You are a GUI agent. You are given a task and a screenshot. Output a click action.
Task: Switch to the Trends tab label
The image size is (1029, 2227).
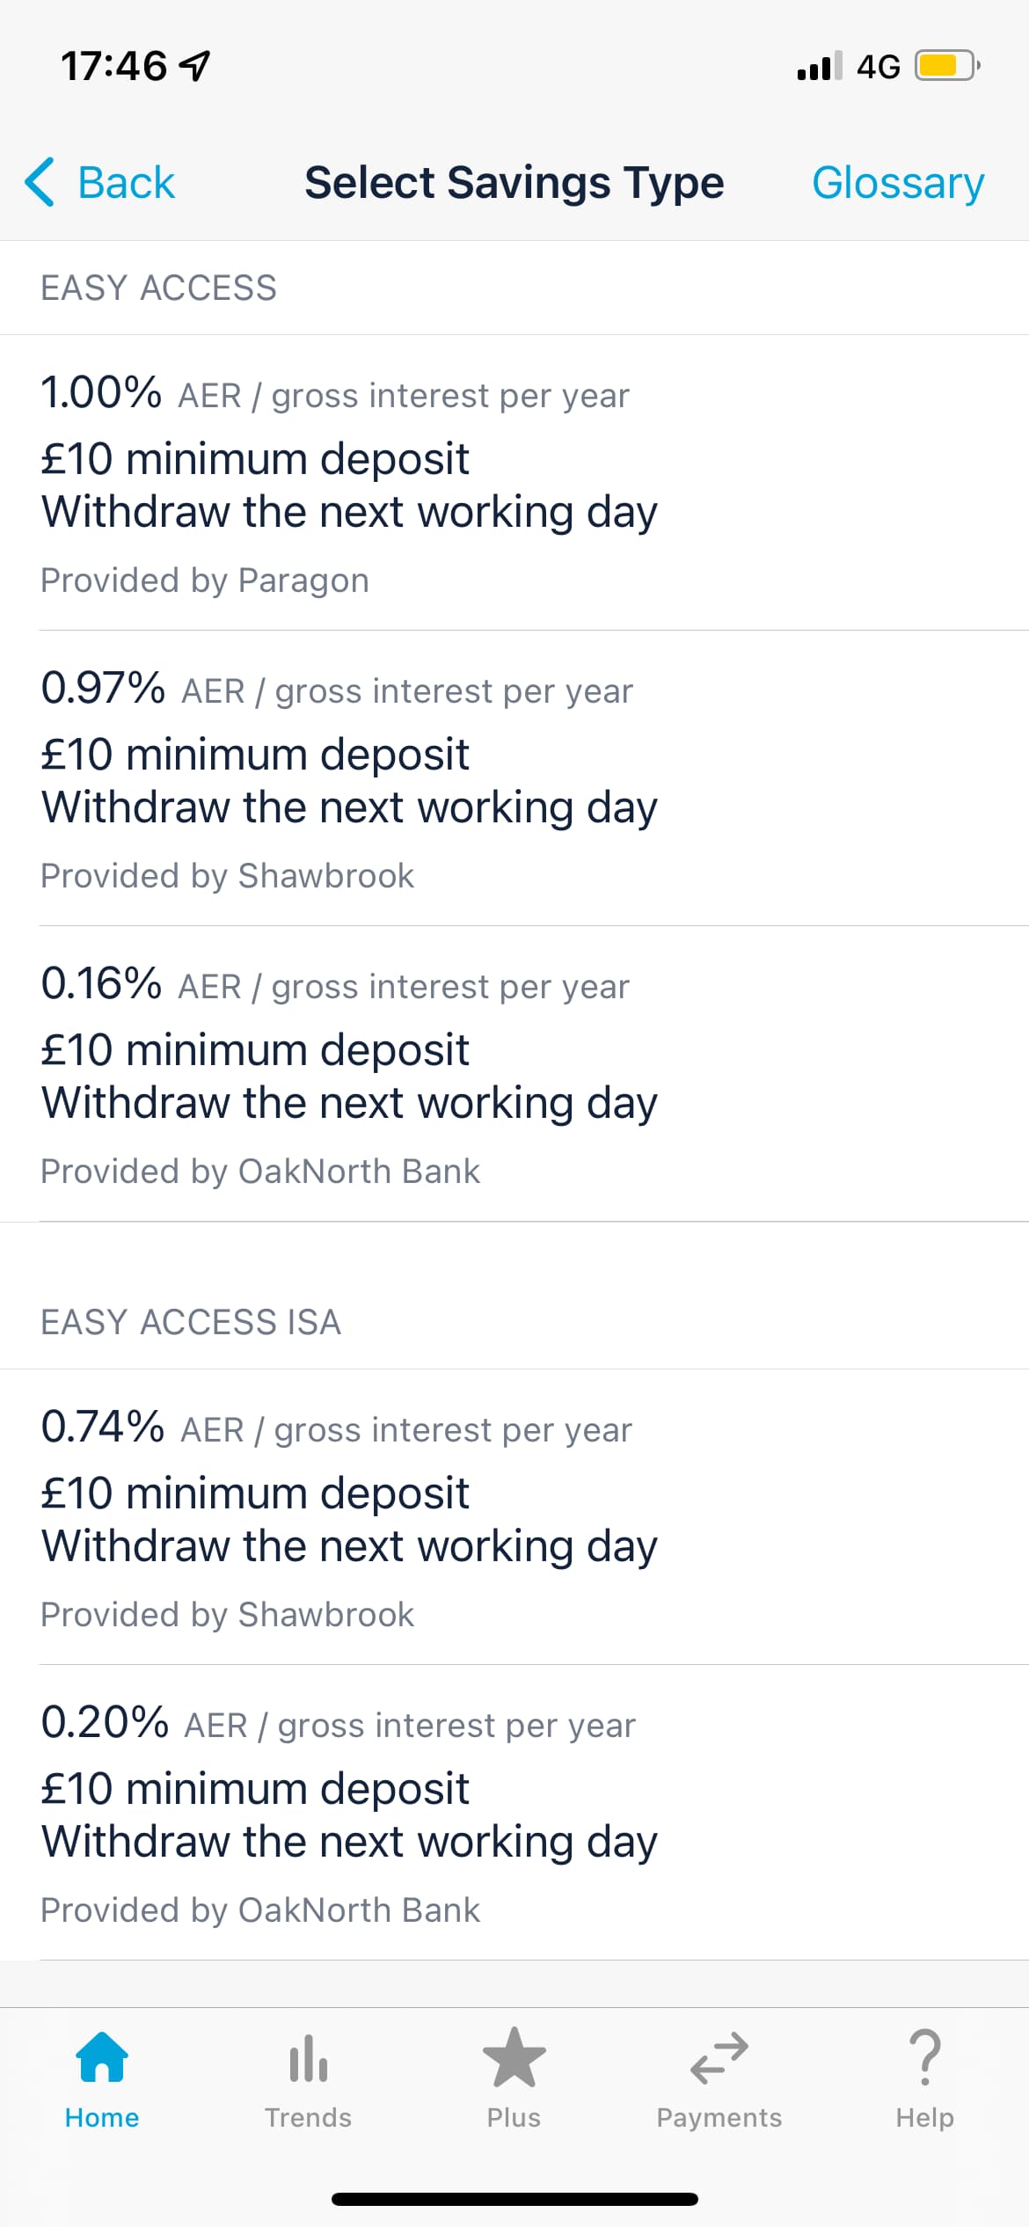tap(308, 2117)
